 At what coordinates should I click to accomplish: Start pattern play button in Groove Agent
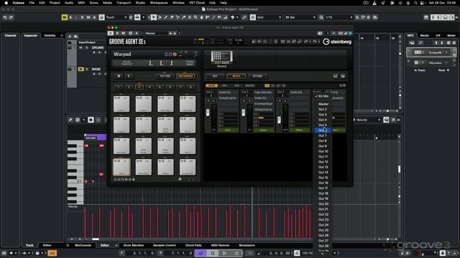(x=129, y=76)
